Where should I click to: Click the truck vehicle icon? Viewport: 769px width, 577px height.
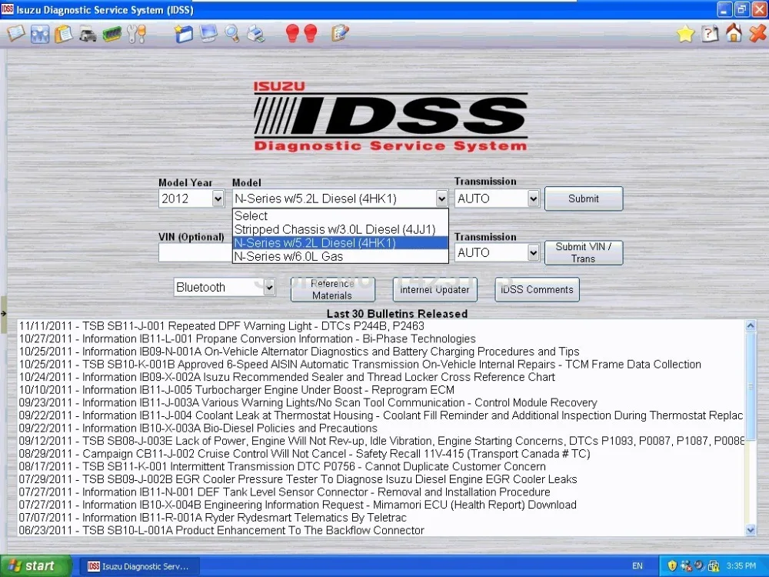point(88,35)
